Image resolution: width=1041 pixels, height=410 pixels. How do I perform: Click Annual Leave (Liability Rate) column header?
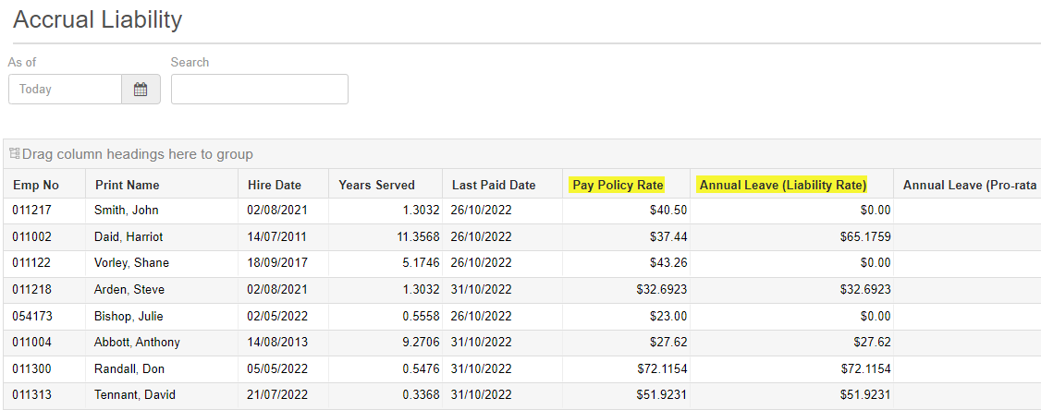point(782,185)
